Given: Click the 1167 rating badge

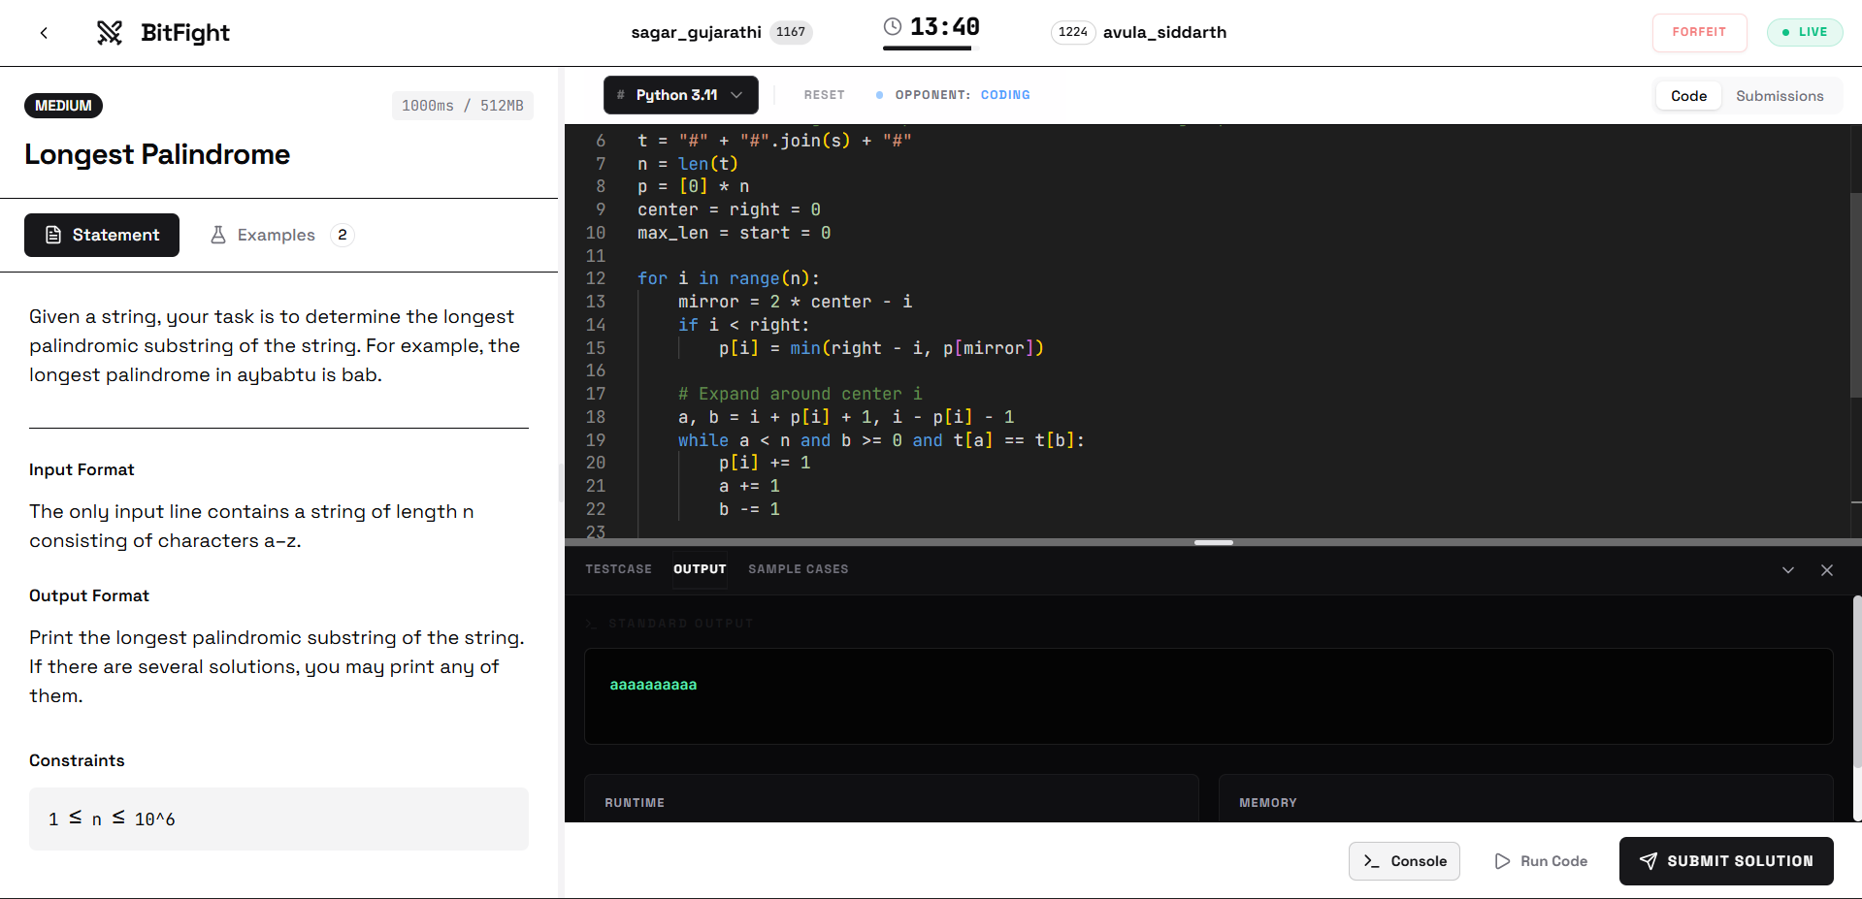Looking at the screenshot, I should point(791,32).
